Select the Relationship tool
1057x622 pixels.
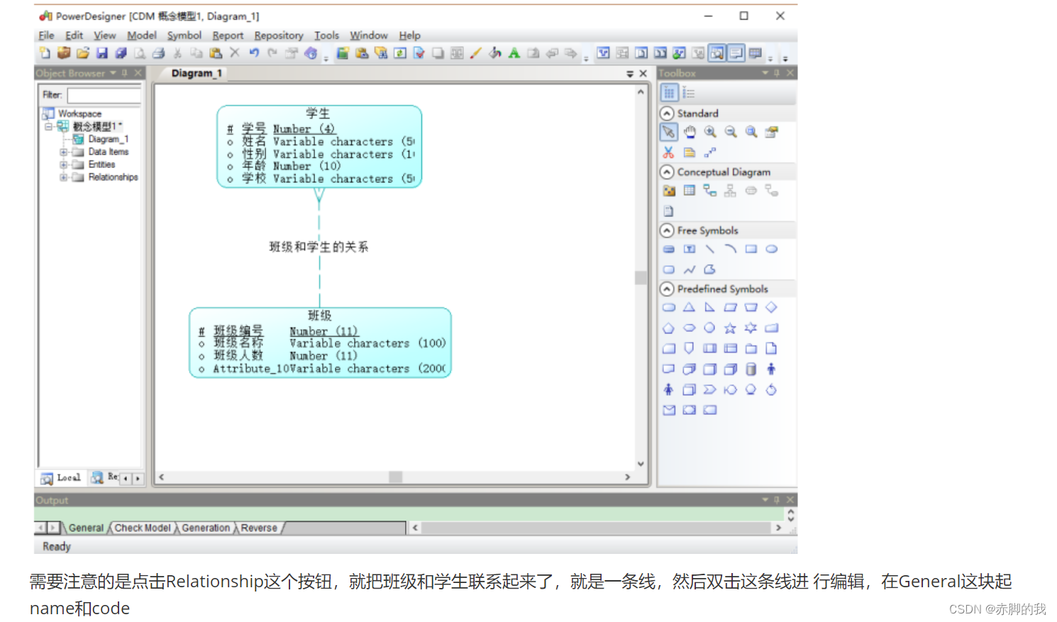click(x=709, y=190)
